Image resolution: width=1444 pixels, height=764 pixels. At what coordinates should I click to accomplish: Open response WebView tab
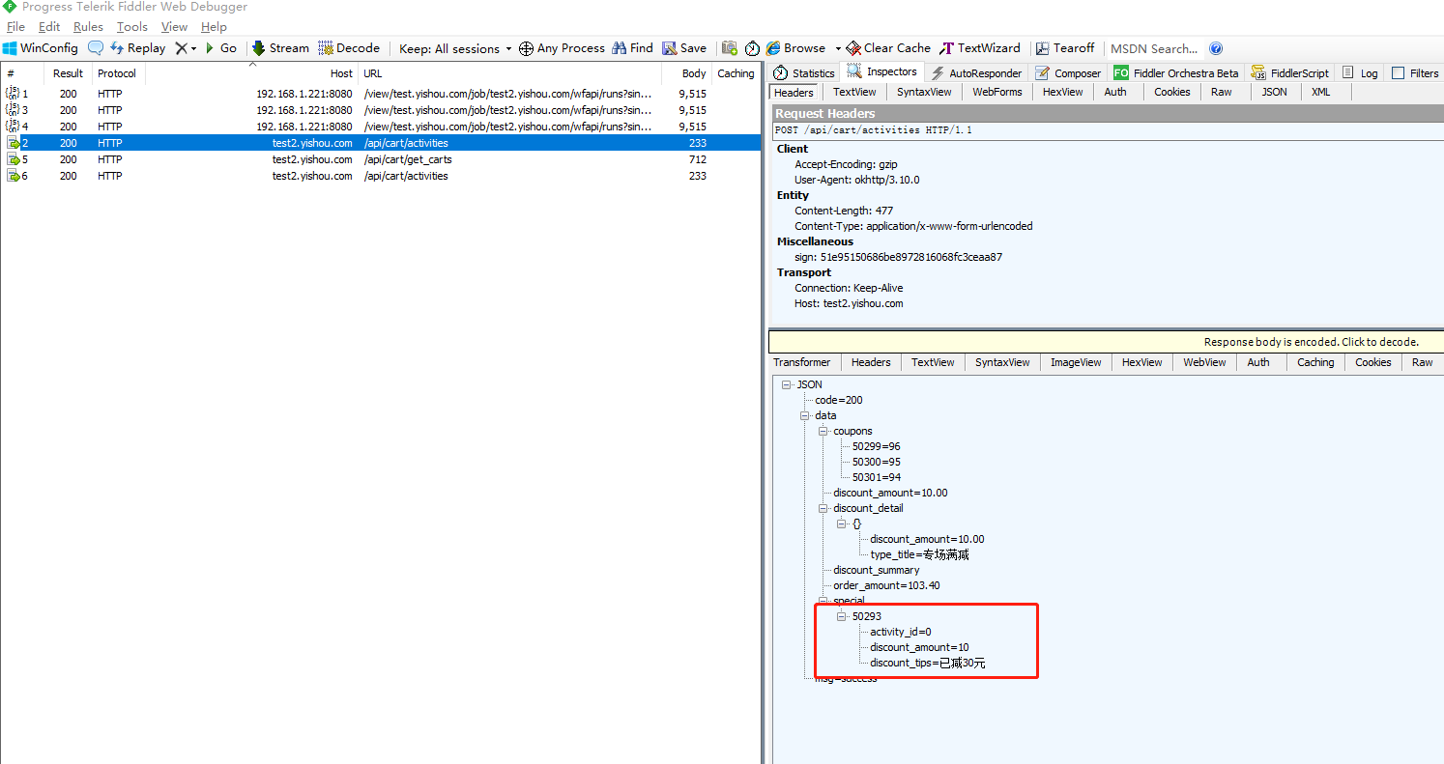1204,362
